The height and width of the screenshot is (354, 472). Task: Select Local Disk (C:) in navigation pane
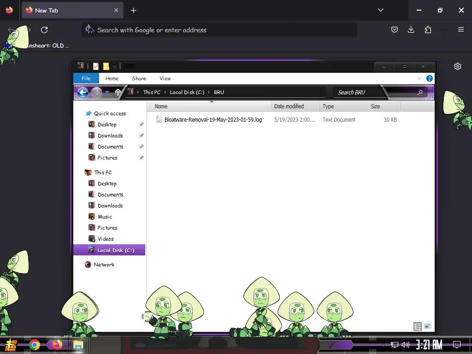[x=109, y=250]
